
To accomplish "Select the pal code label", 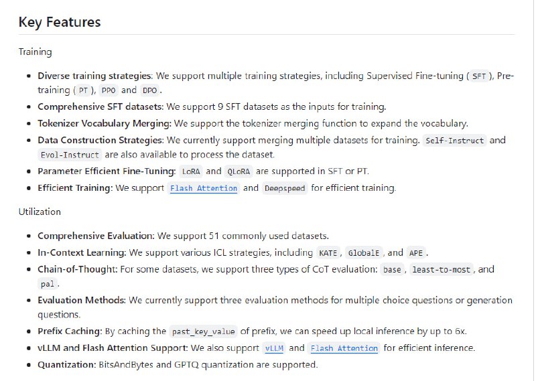I will click(x=46, y=284).
